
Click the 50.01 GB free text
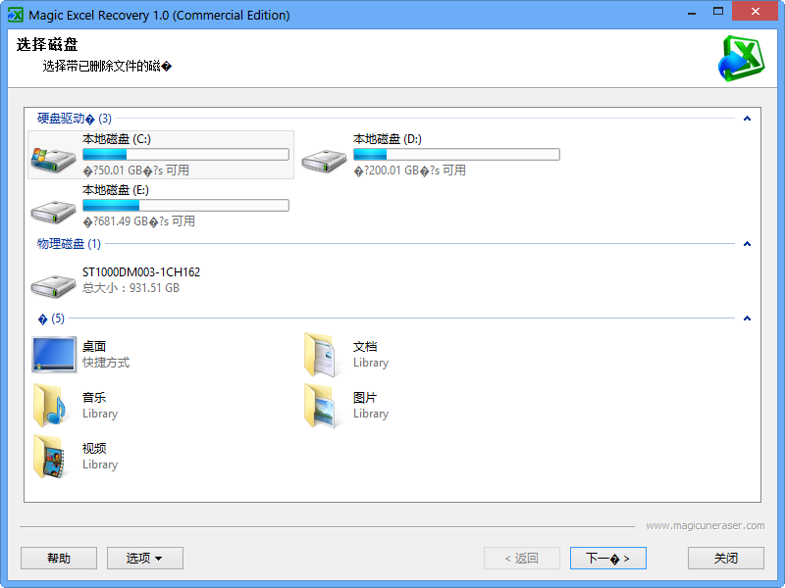click(136, 171)
